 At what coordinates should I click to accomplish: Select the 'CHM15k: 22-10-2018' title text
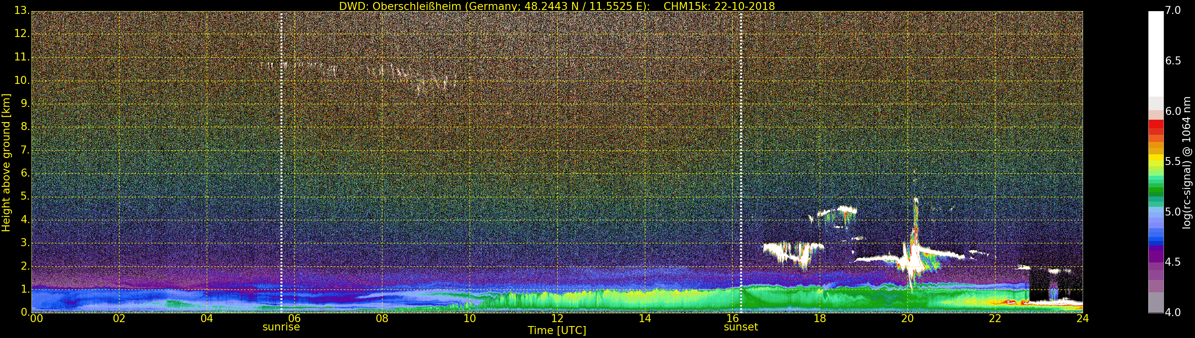point(719,6)
